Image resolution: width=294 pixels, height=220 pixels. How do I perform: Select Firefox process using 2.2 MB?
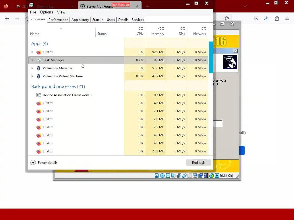pyautogui.click(x=118, y=127)
